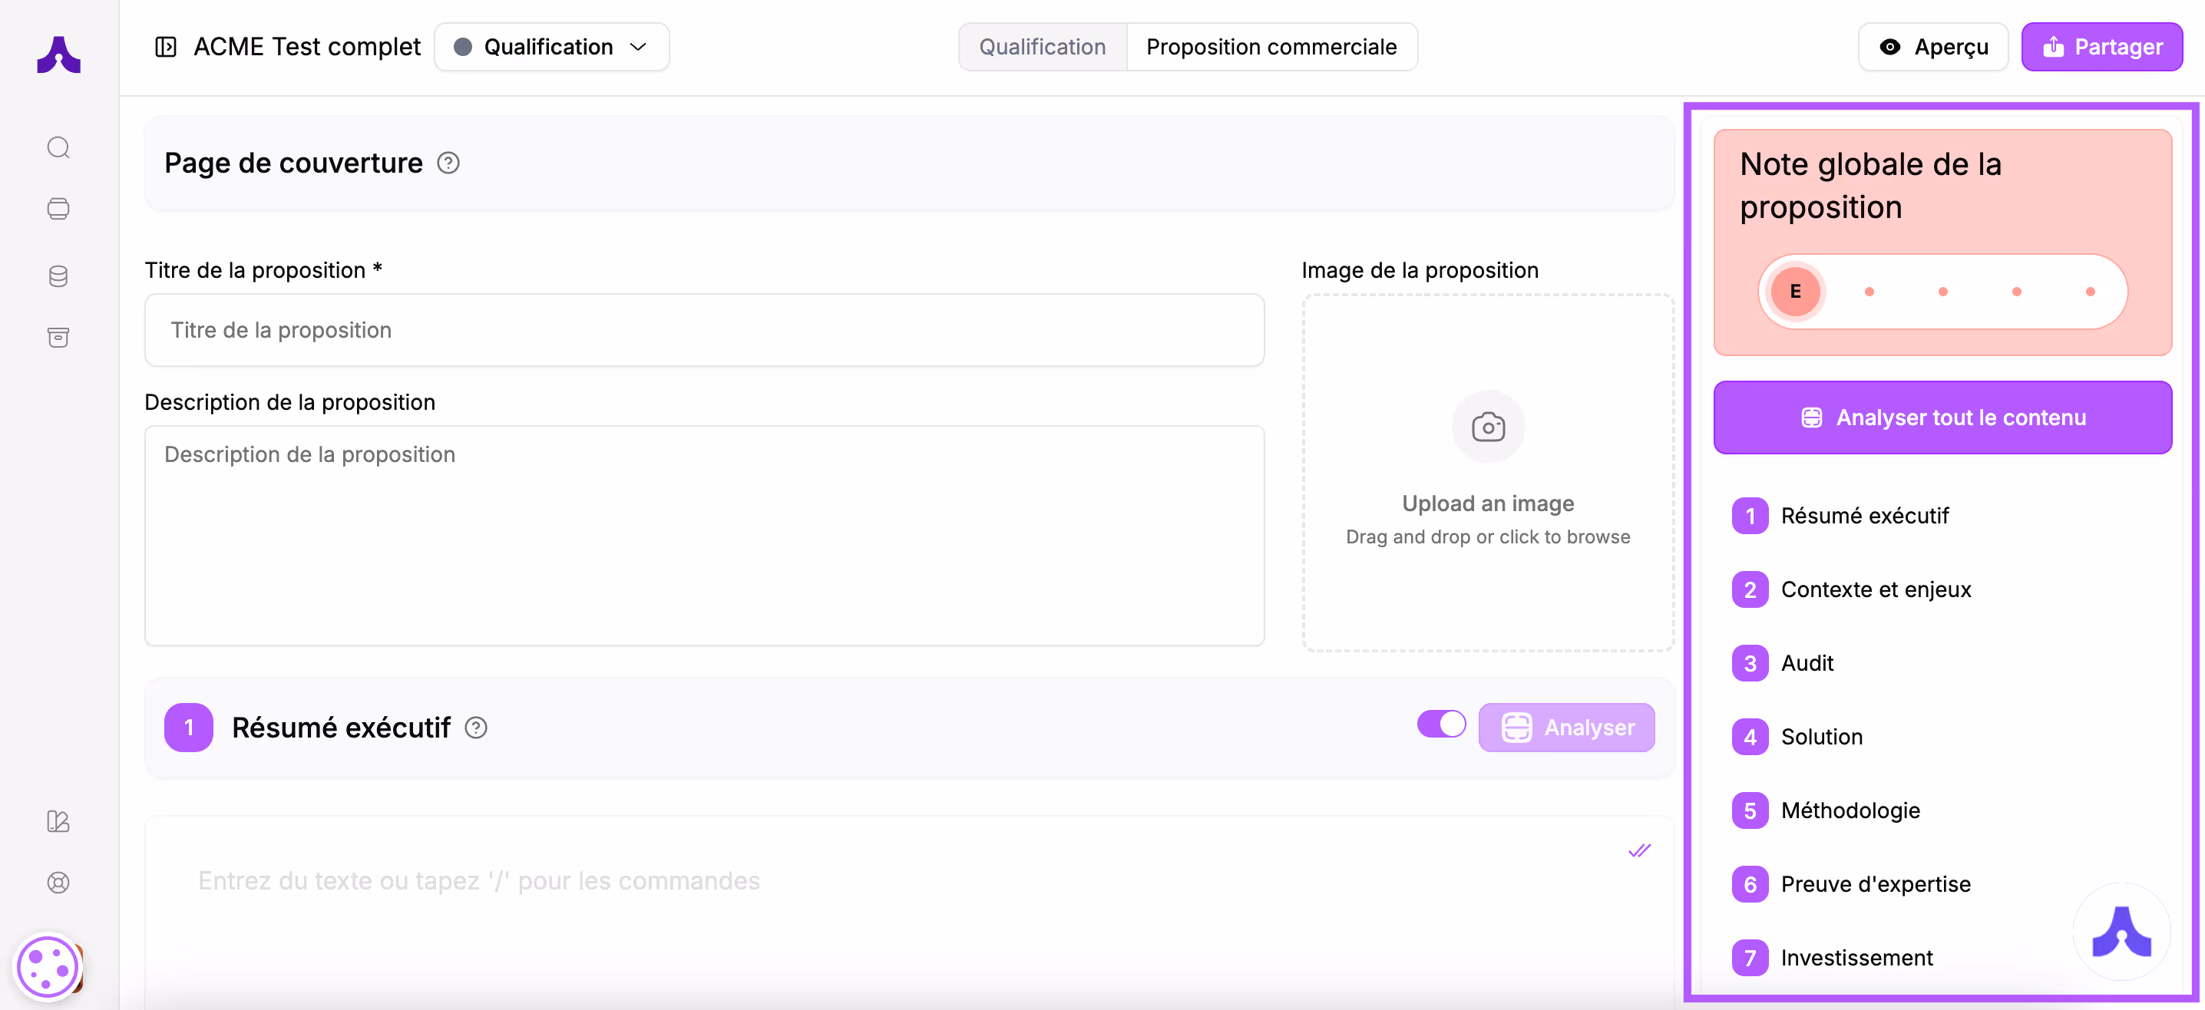Click Analyser tout le contenu button

point(1942,417)
